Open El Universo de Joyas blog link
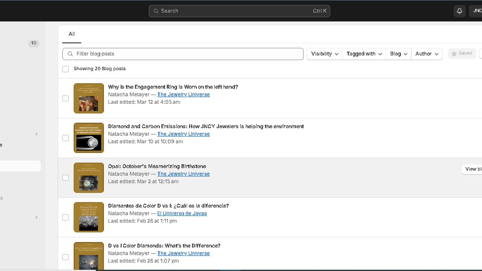The image size is (482, 271). click(x=182, y=213)
